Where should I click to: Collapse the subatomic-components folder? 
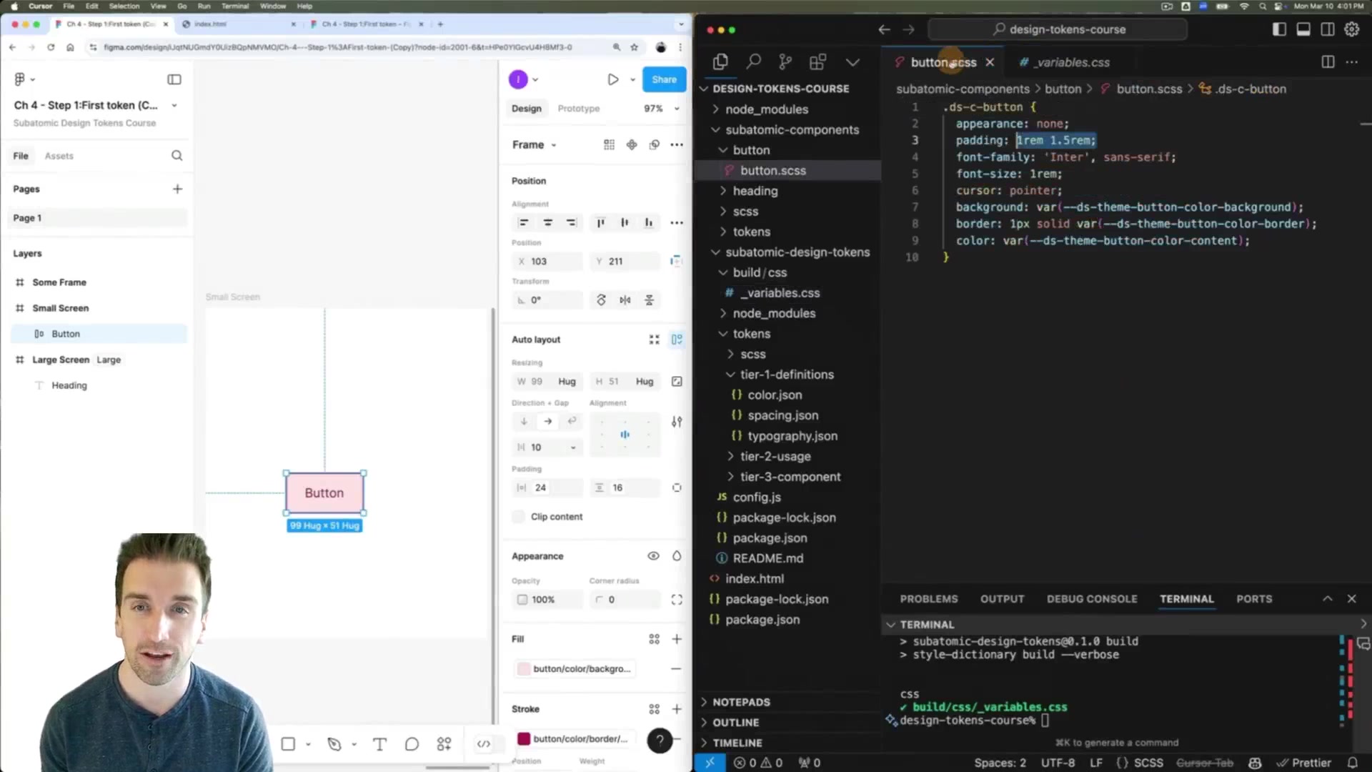tap(792, 129)
